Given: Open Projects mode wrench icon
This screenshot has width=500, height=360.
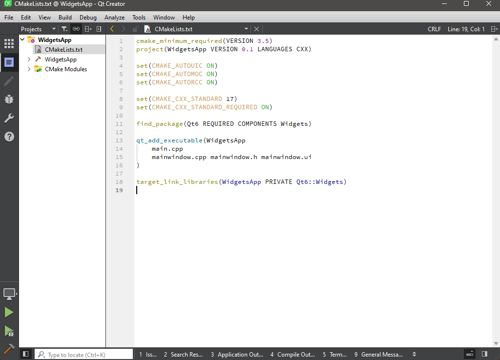Looking at the screenshot, I should (9, 118).
